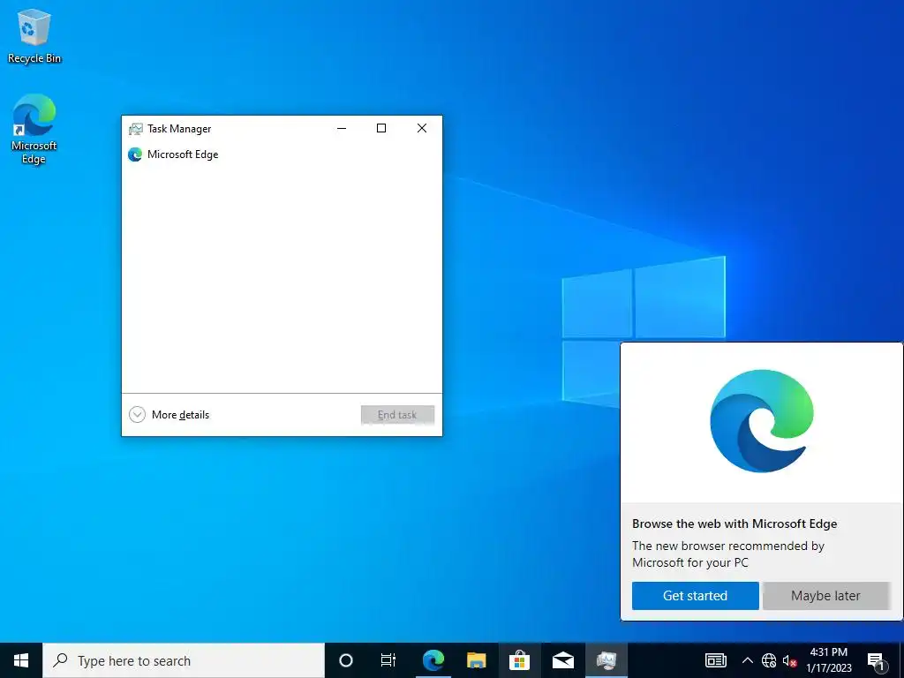Click Browse the web with Microsoft Edge heading
904x678 pixels.
click(x=734, y=524)
